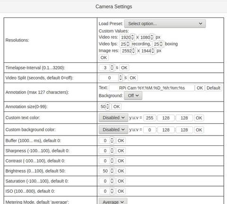227x204 pixels.
Task: Increase video width with the stepper up arrow
Action: tap(132, 36)
